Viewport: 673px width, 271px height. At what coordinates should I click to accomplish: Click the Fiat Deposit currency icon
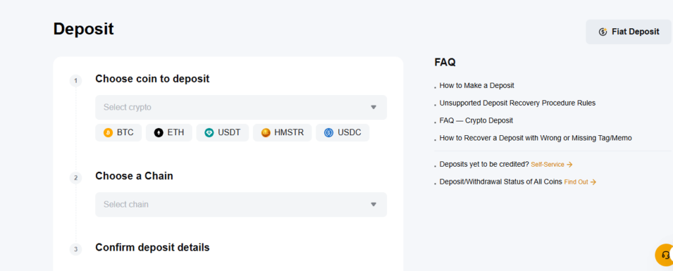[603, 31]
